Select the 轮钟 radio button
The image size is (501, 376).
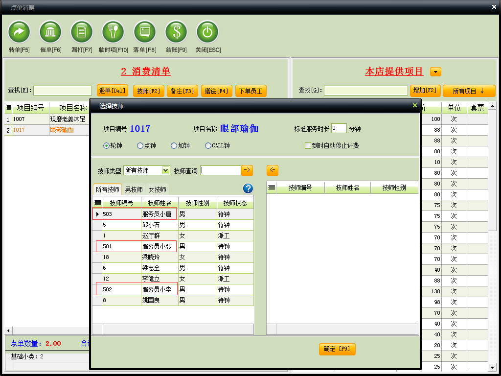106,146
